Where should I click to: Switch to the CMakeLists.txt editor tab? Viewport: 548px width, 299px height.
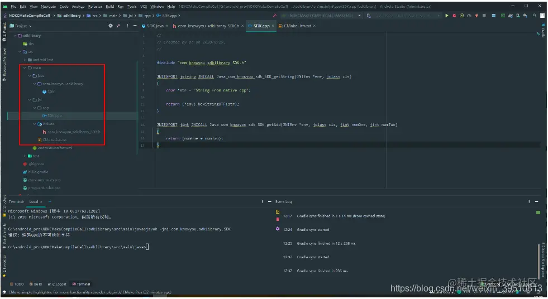click(x=297, y=26)
